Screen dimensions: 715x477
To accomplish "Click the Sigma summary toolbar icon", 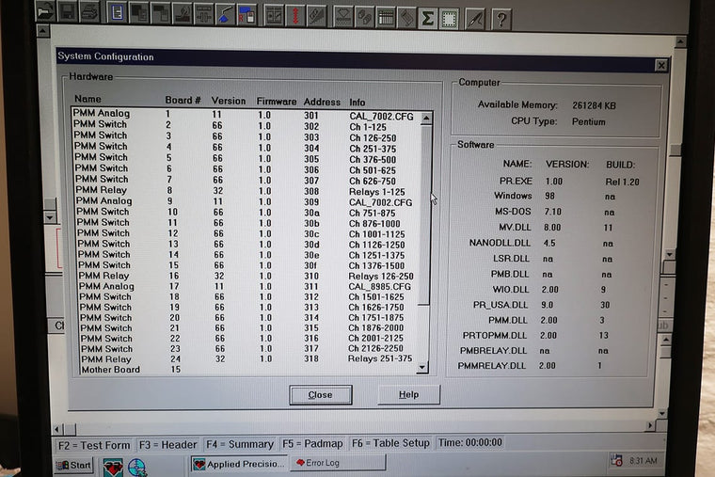I will [x=427, y=18].
